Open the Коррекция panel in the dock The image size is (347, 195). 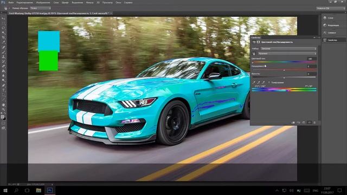(x=334, y=25)
